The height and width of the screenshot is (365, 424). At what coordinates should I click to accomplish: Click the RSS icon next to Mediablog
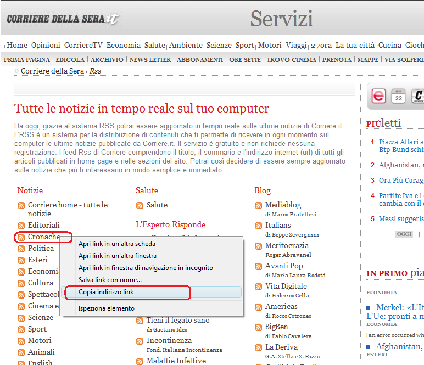point(259,206)
